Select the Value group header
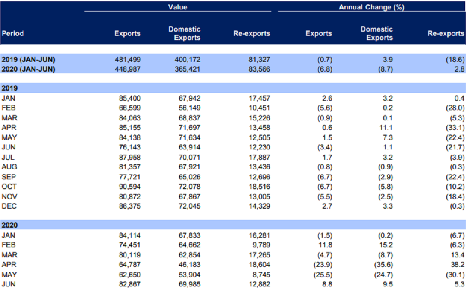The width and height of the screenshot is (470, 295). 177,7
